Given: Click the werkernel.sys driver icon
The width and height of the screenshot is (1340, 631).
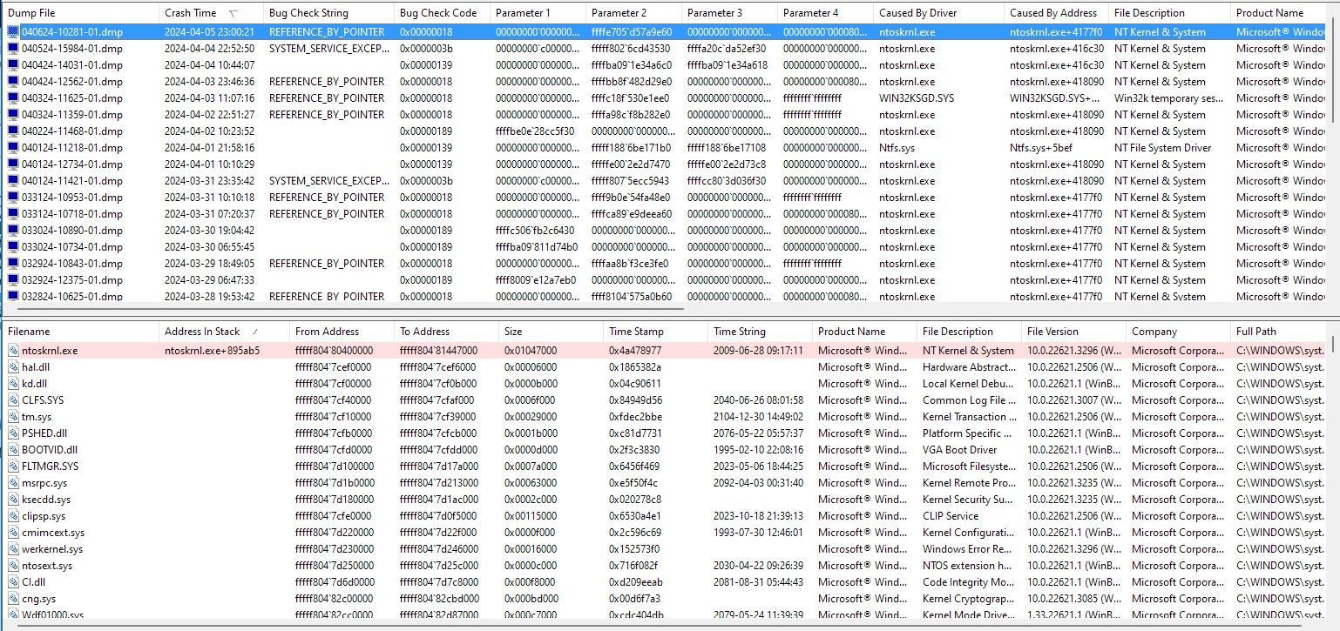Looking at the screenshot, I should pos(13,548).
